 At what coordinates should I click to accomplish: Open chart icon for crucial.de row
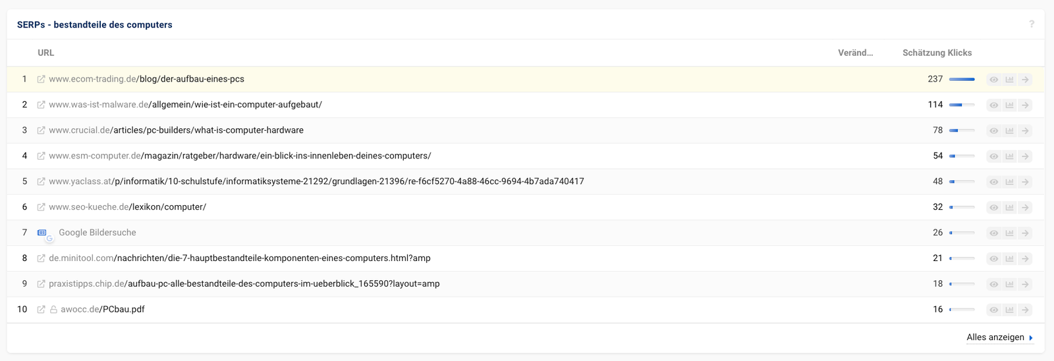pos(1009,131)
